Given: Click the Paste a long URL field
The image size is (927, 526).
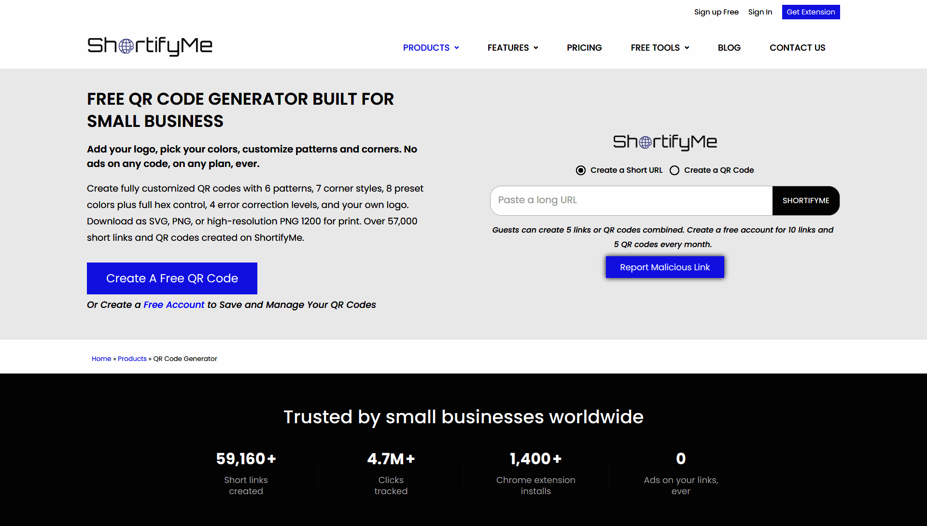Looking at the screenshot, I should pyautogui.click(x=632, y=201).
